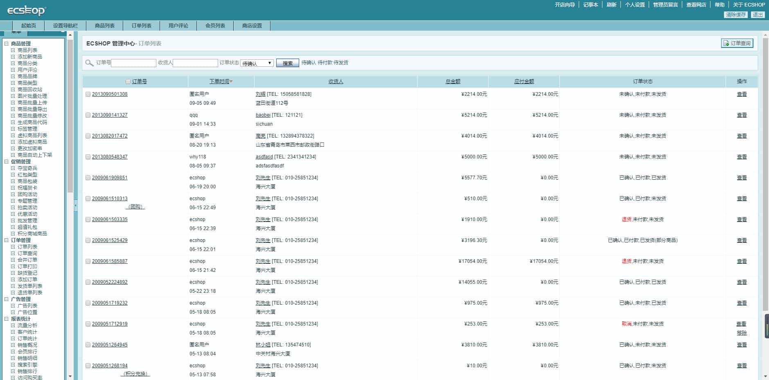Screen dimensions: 769x380
Task: Open the 订单状态 dropdown
Action: pos(257,63)
